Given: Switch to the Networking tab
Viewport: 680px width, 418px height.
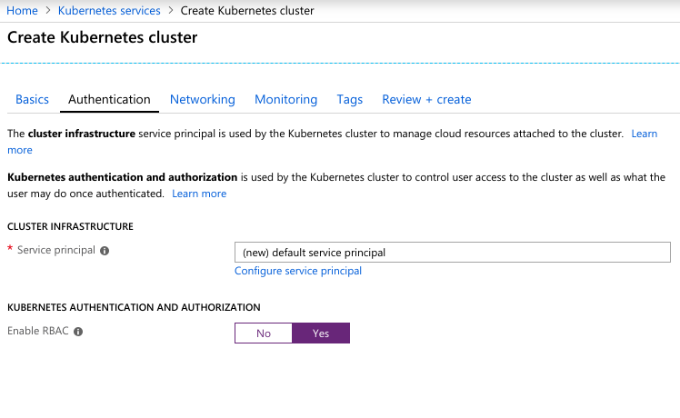Looking at the screenshot, I should (202, 99).
